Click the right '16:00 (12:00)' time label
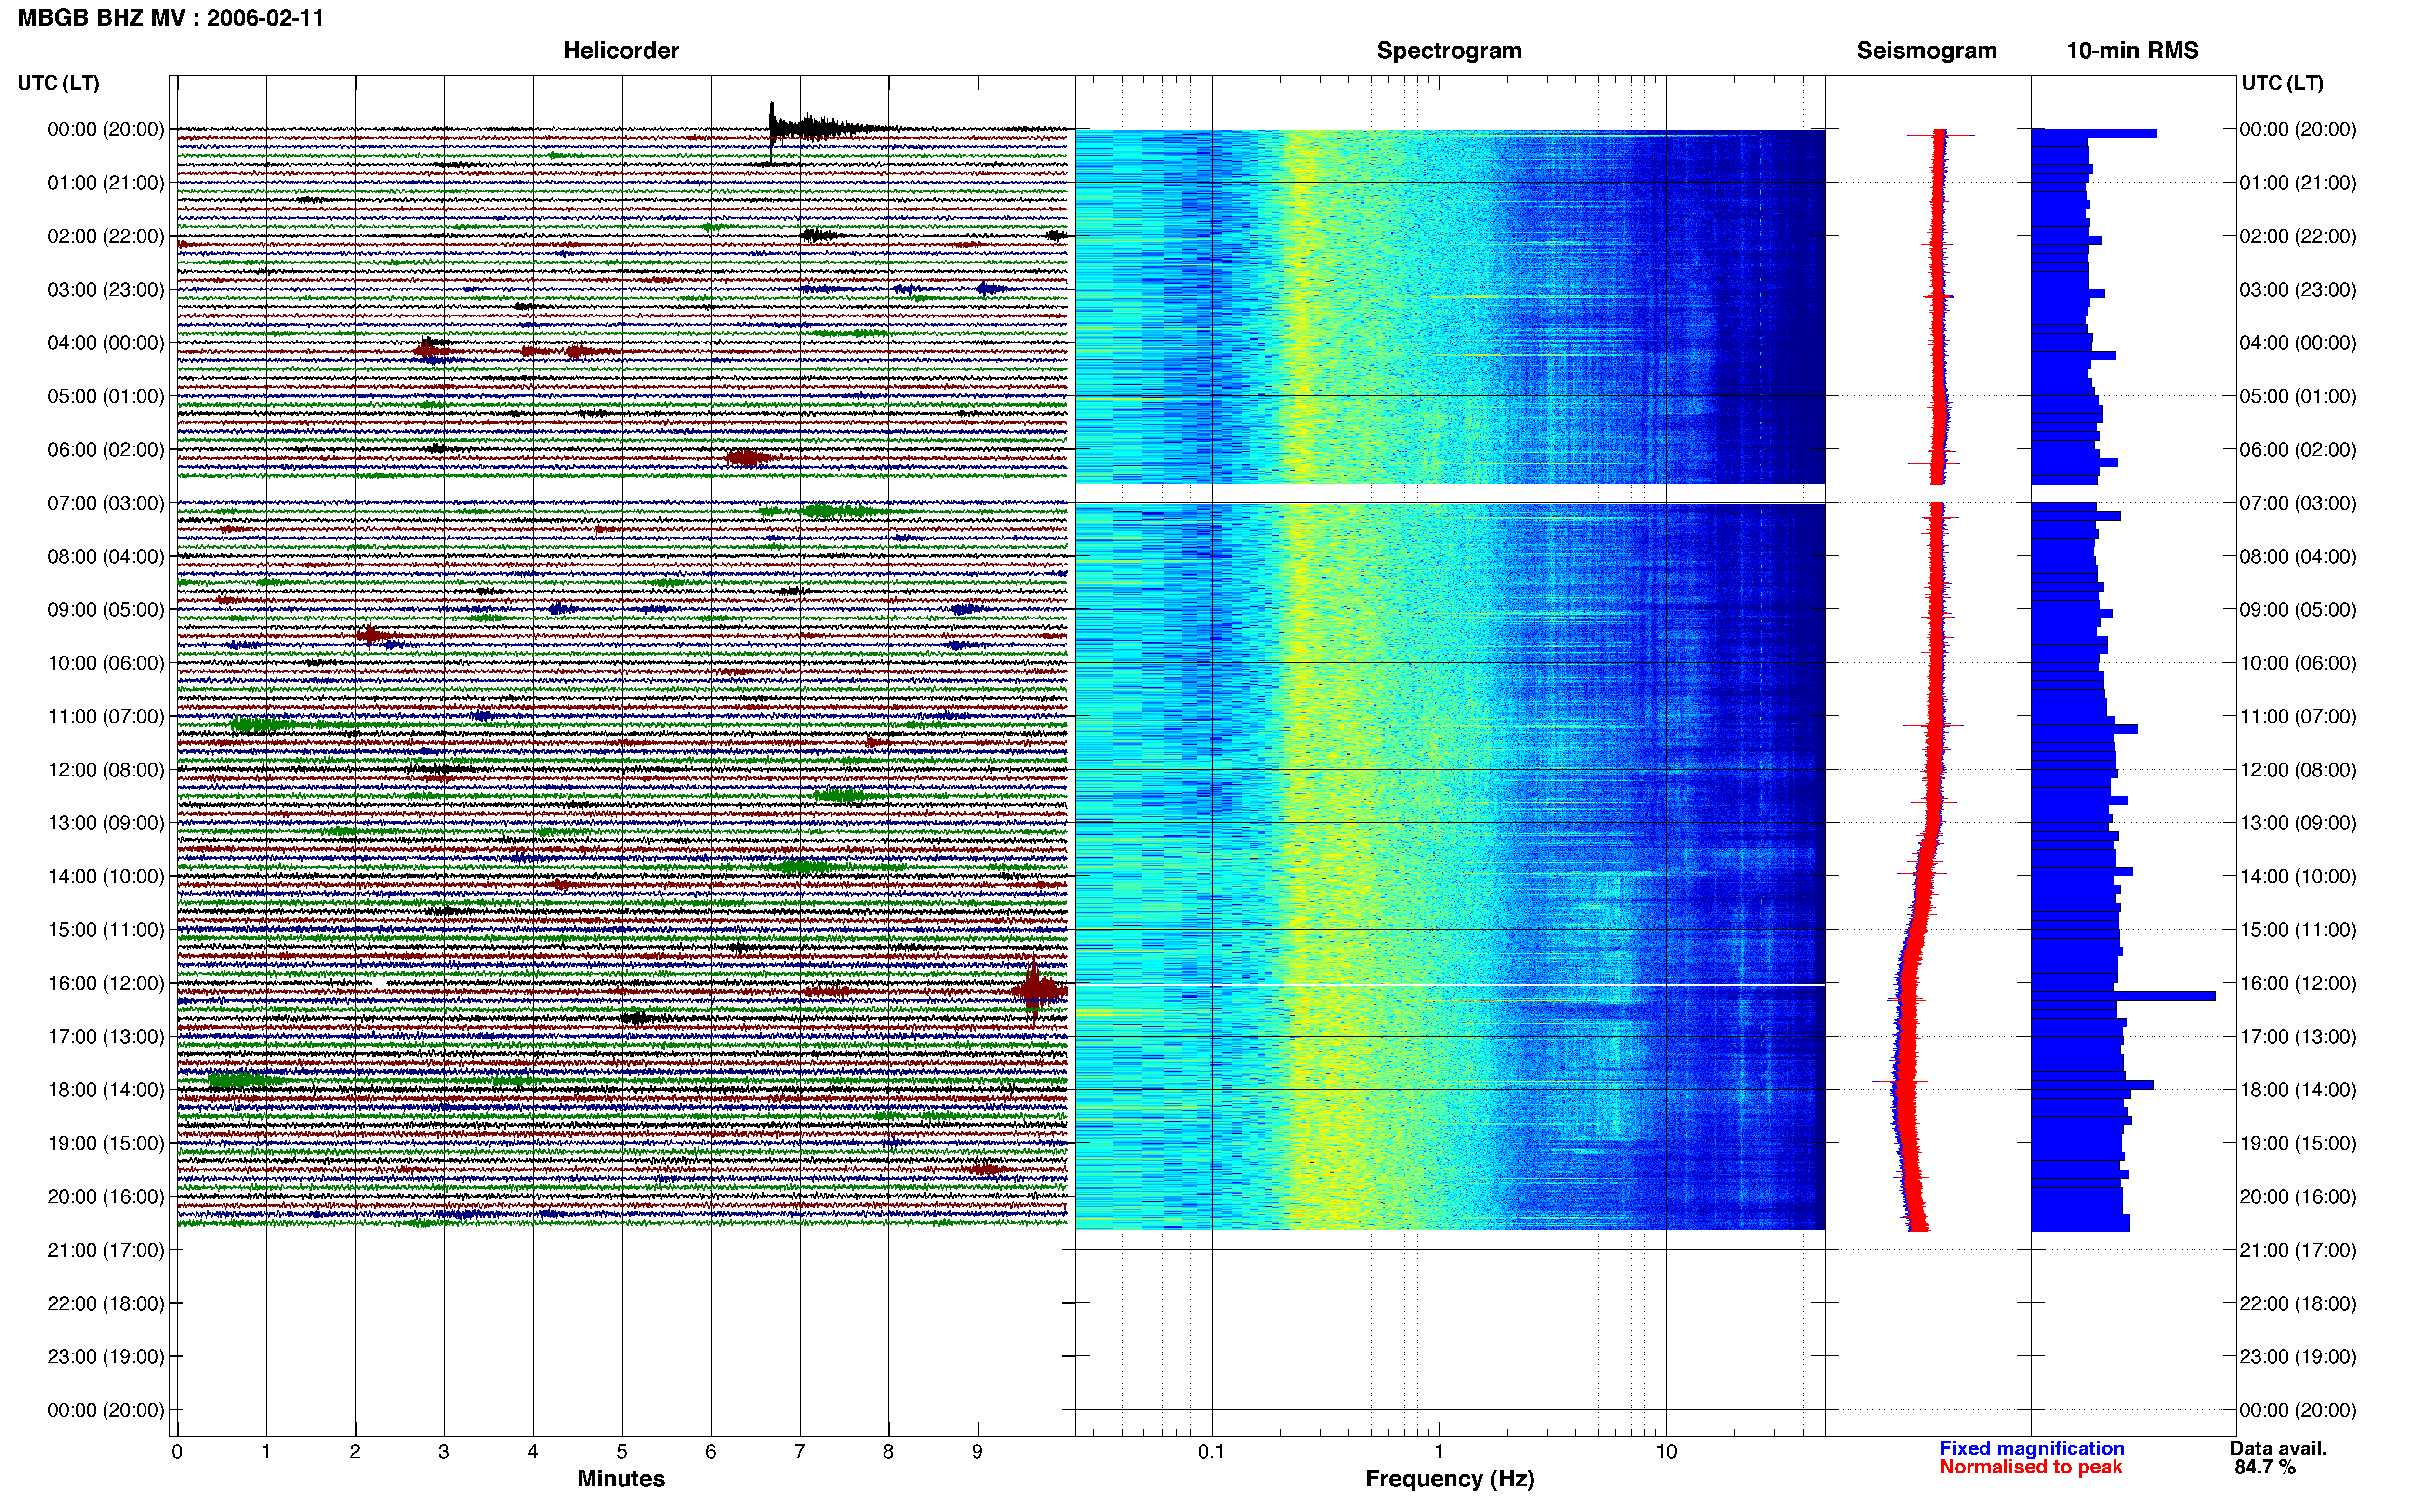 pyautogui.click(x=2298, y=983)
